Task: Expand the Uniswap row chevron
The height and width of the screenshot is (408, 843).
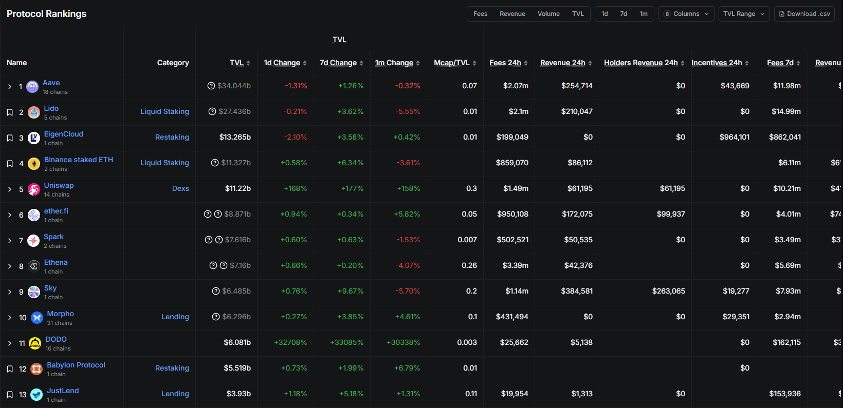Action: (x=10, y=189)
